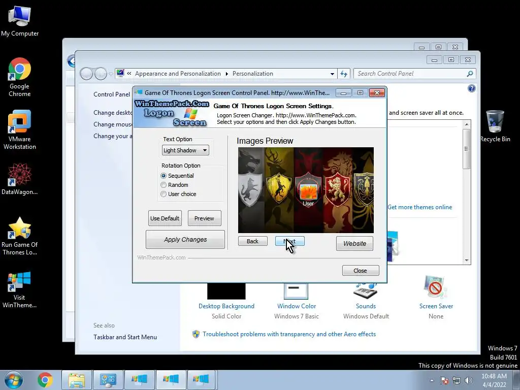
Task: Open Troubleshoot problems with transparency link
Action: click(289, 334)
